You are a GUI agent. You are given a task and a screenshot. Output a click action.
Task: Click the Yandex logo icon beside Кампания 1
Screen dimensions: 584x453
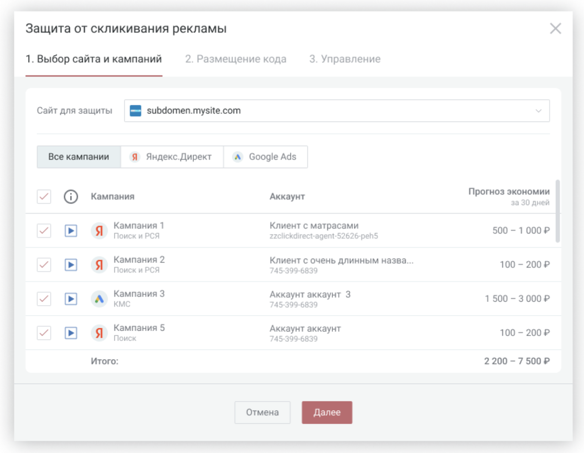tap(99, 231)
